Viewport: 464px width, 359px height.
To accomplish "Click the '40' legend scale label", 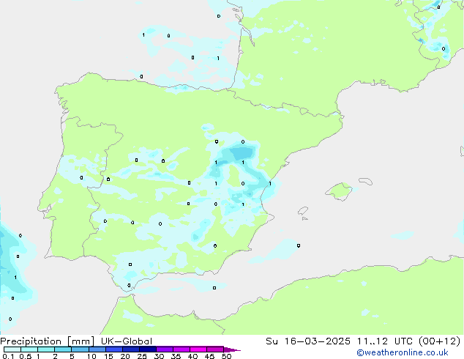I will point(192,356).
